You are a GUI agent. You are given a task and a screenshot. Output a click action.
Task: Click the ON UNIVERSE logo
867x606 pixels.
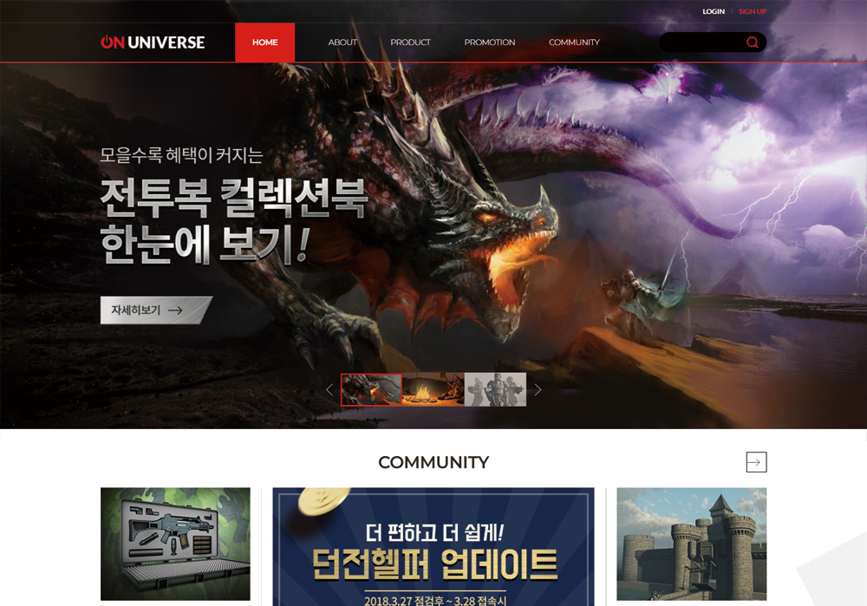click(153, 42)
